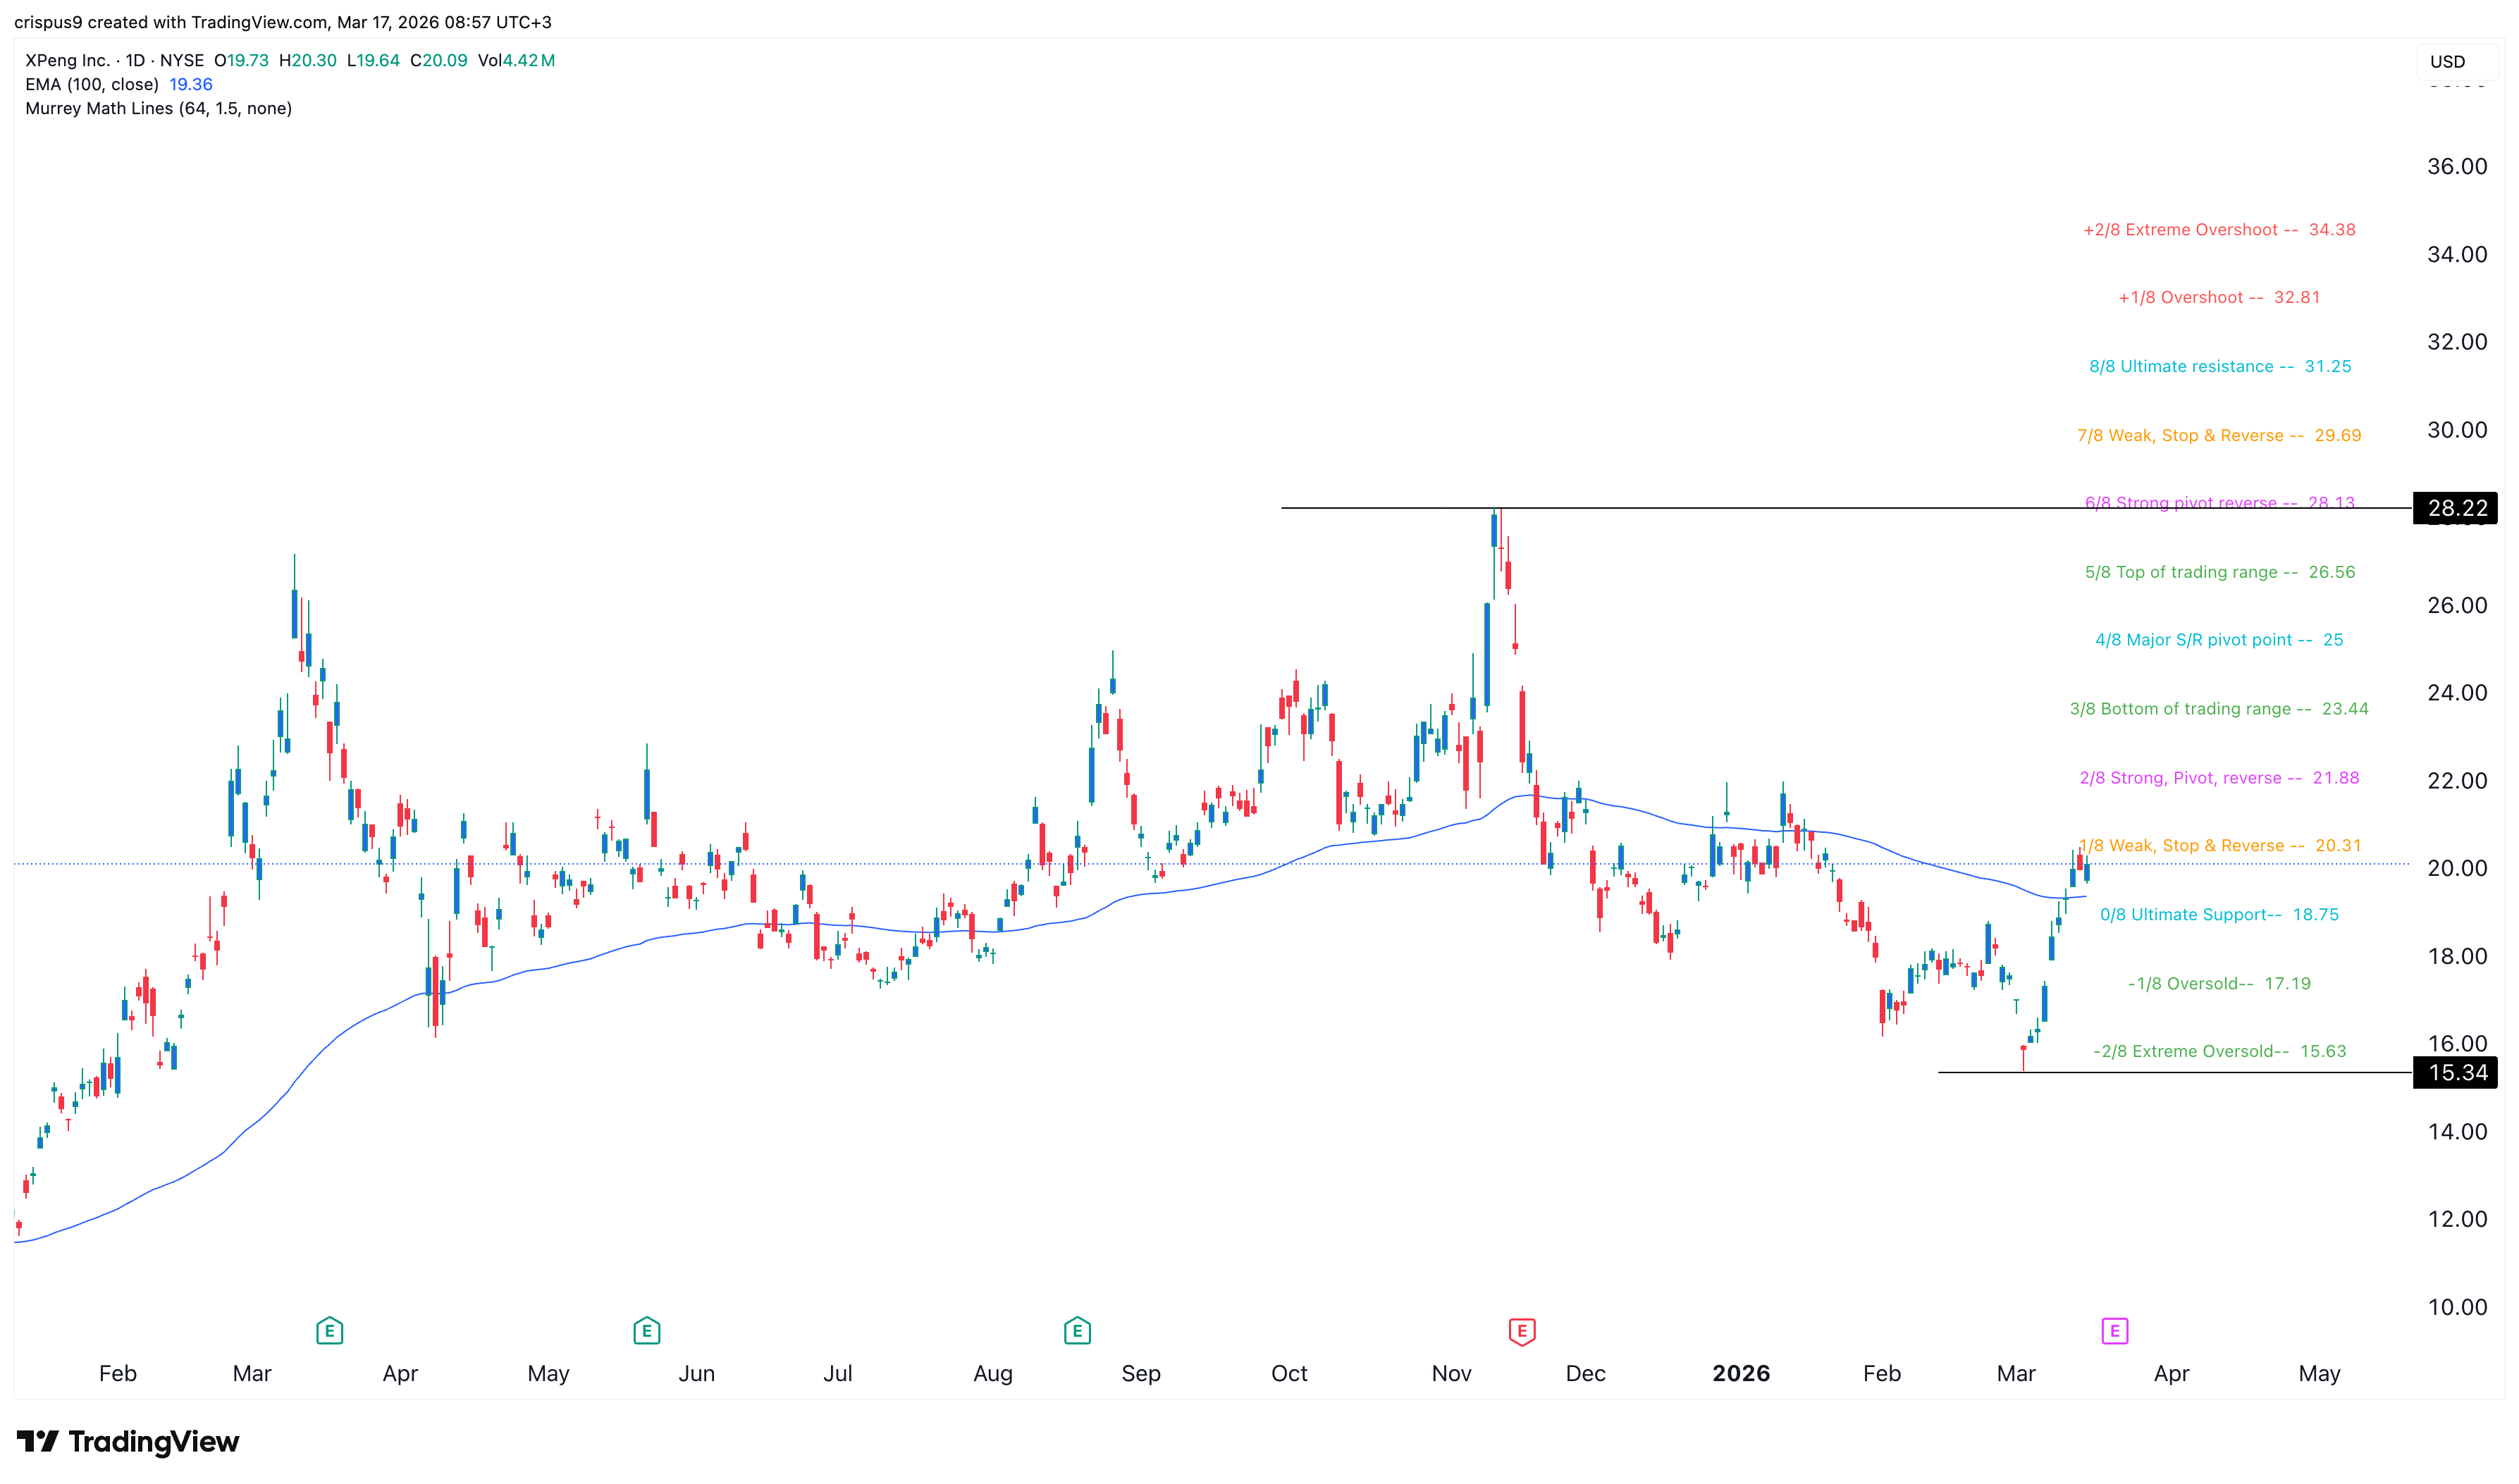Click the 36.00 tick on price scale

pos(2456,167)
